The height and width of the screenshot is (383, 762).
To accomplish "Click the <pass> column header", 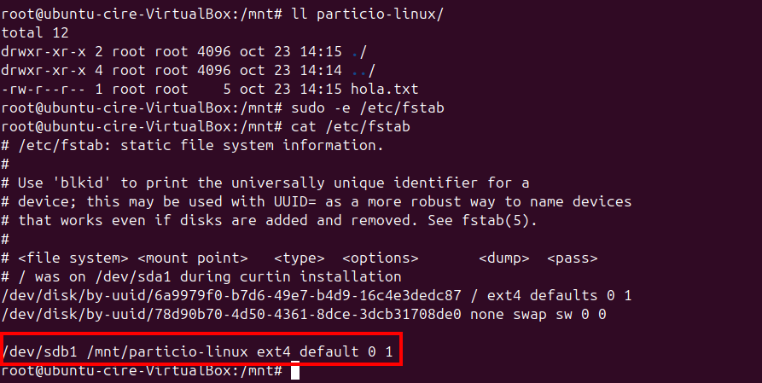I will tap(573, 258).
